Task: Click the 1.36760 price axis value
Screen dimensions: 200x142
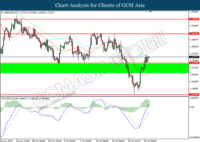Action: click(194, 74)
